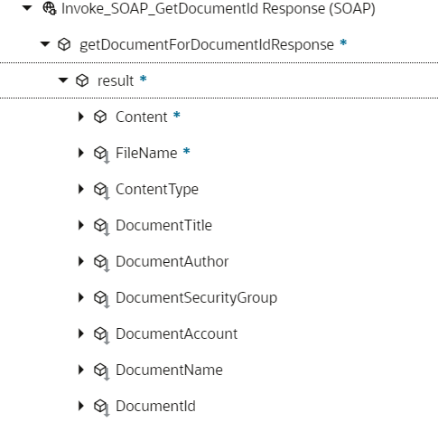Click the element icon beside DocumentTitle

(101, 227)
